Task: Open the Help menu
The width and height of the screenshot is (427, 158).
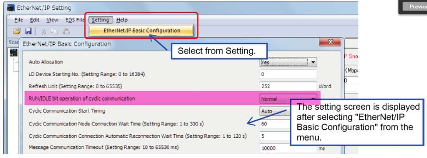Action: click(122, 20)
